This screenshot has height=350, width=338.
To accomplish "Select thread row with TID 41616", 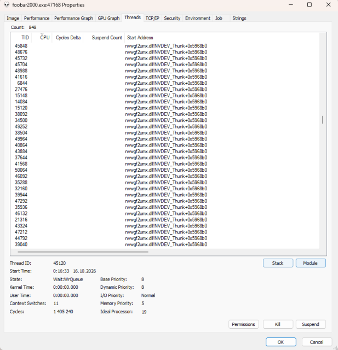I will (x=165, y=77).
